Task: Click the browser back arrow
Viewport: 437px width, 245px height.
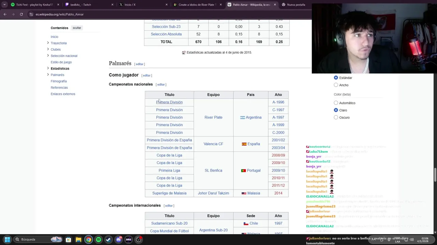Action: tap(5, 14)
